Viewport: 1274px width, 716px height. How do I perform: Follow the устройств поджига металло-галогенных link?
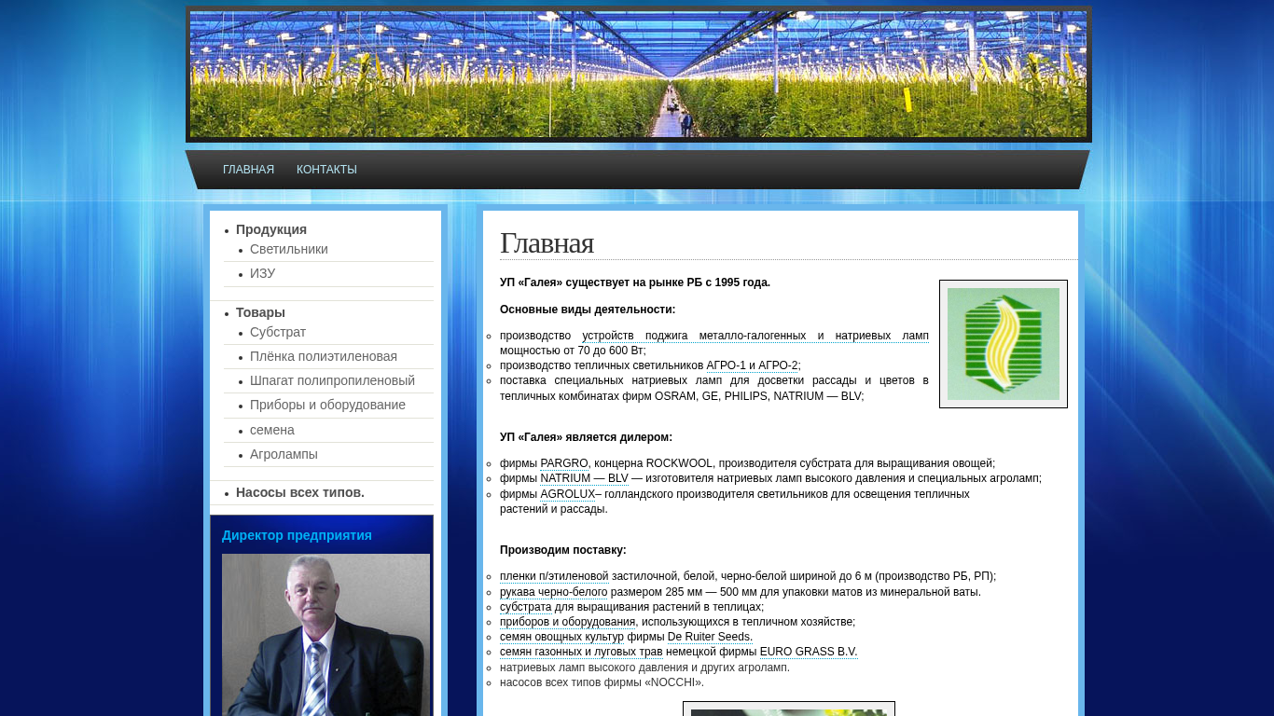click(x=755, y=336)
